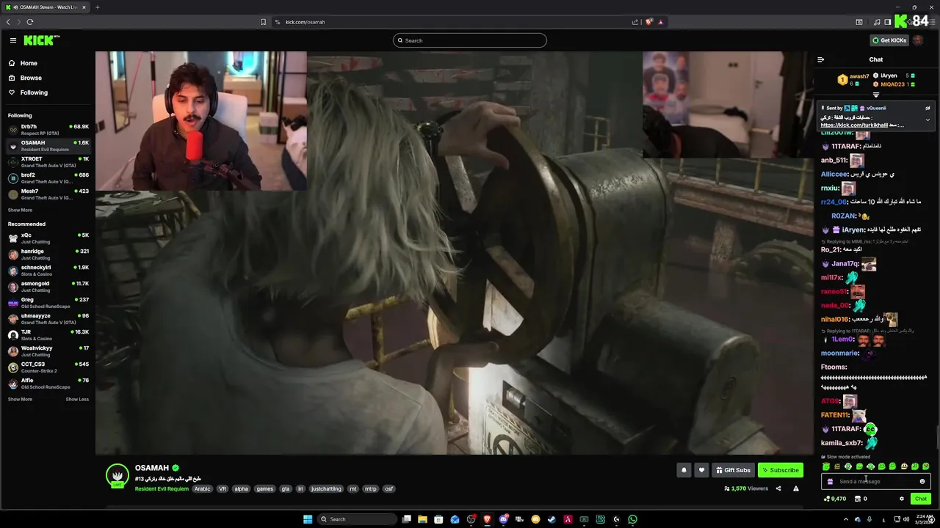Go to Browse in sidebar
Viewport: 940px width, 528px height.
point(31,78)
